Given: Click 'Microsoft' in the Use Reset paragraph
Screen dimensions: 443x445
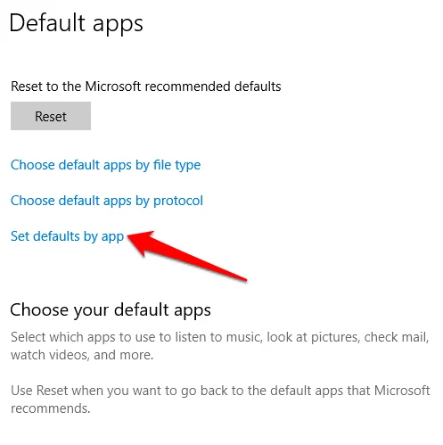Looking at the screenshot, I should tap(402, 391).
